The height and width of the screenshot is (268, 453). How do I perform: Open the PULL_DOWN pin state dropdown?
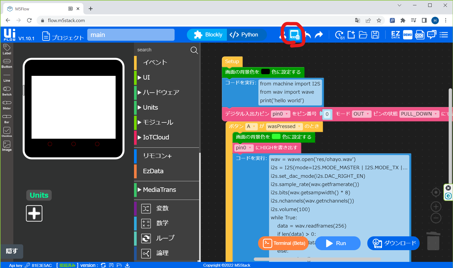click(419, 114)
